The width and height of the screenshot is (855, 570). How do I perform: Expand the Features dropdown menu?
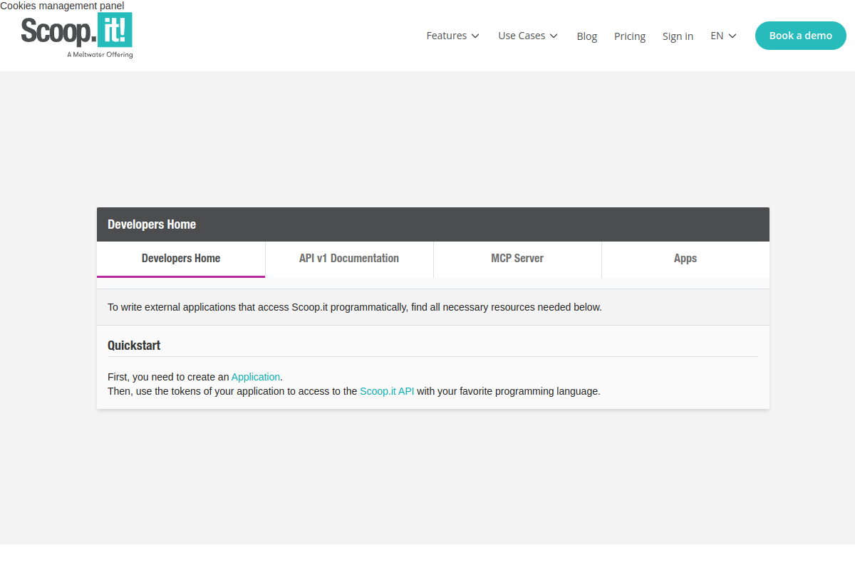(x=452, y=36)
